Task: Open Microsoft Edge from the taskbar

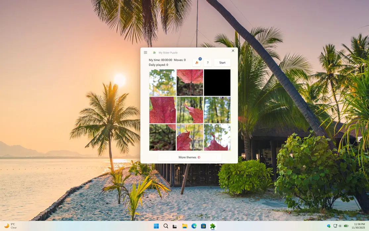Action: coord(194,226)
